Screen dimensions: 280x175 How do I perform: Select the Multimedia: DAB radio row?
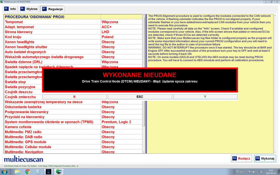pos(73,137)
